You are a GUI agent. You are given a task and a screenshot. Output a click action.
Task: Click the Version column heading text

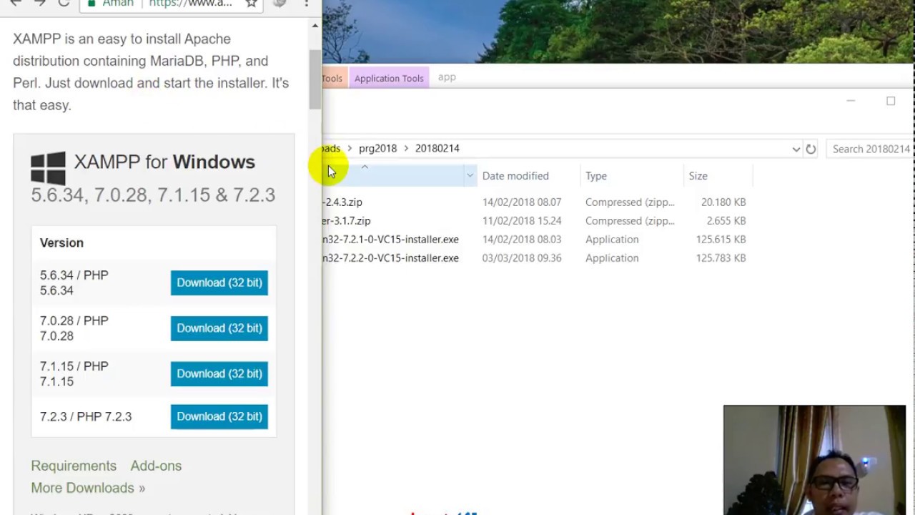pos(61,242)
